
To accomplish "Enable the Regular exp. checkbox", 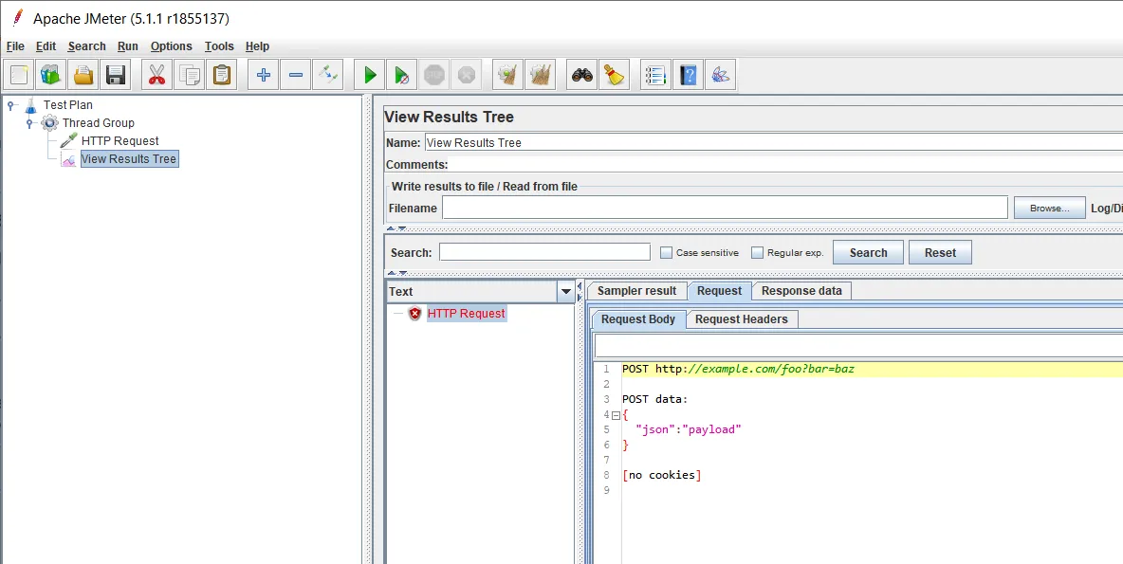I will click(x=758, y=253).
